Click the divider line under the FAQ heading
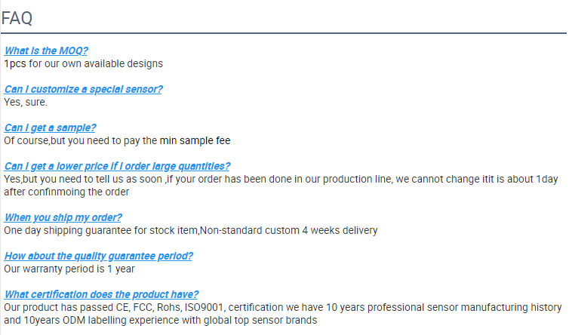This screenshot has width=569, height=335. pyautogui.click(x=284, y=33)
